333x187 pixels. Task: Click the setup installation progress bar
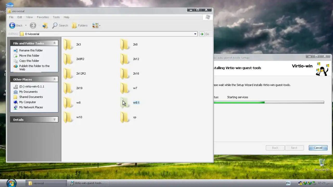pos(269,102)
